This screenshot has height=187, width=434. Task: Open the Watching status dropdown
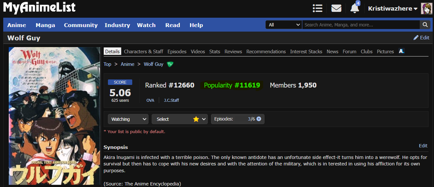pos(128,119)
